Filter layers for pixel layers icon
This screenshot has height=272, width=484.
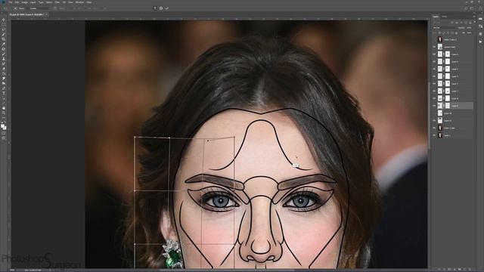point(452,23)
